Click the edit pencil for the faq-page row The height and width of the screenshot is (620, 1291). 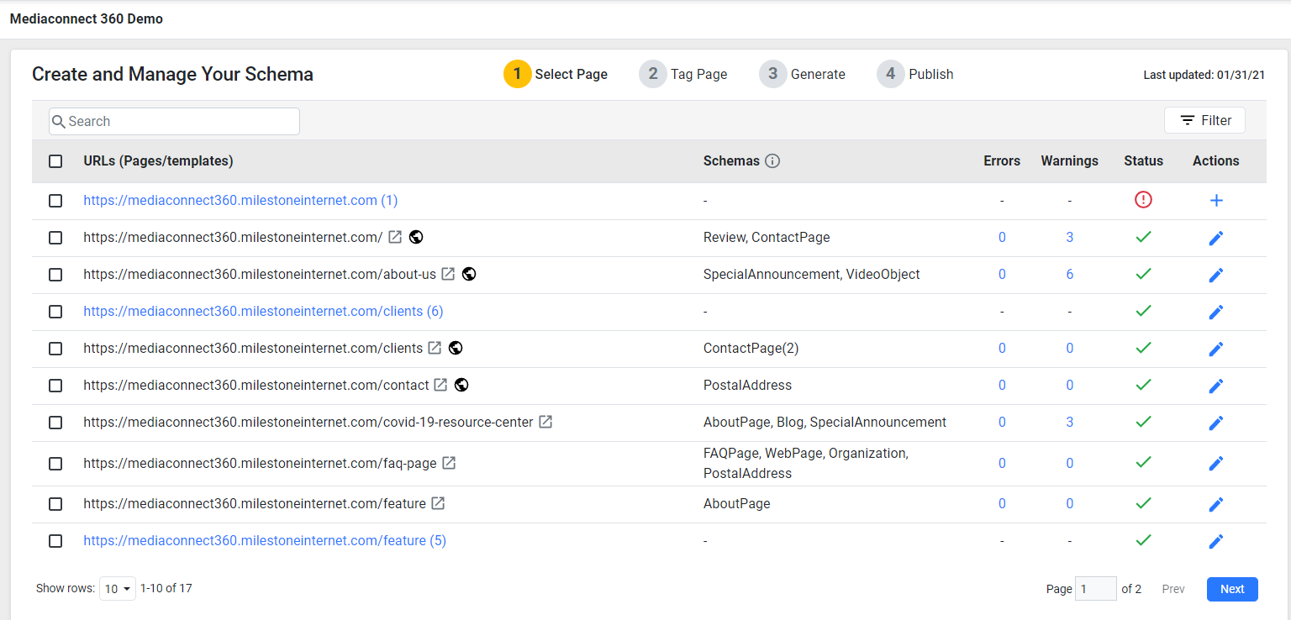(x=1216, y=463)
